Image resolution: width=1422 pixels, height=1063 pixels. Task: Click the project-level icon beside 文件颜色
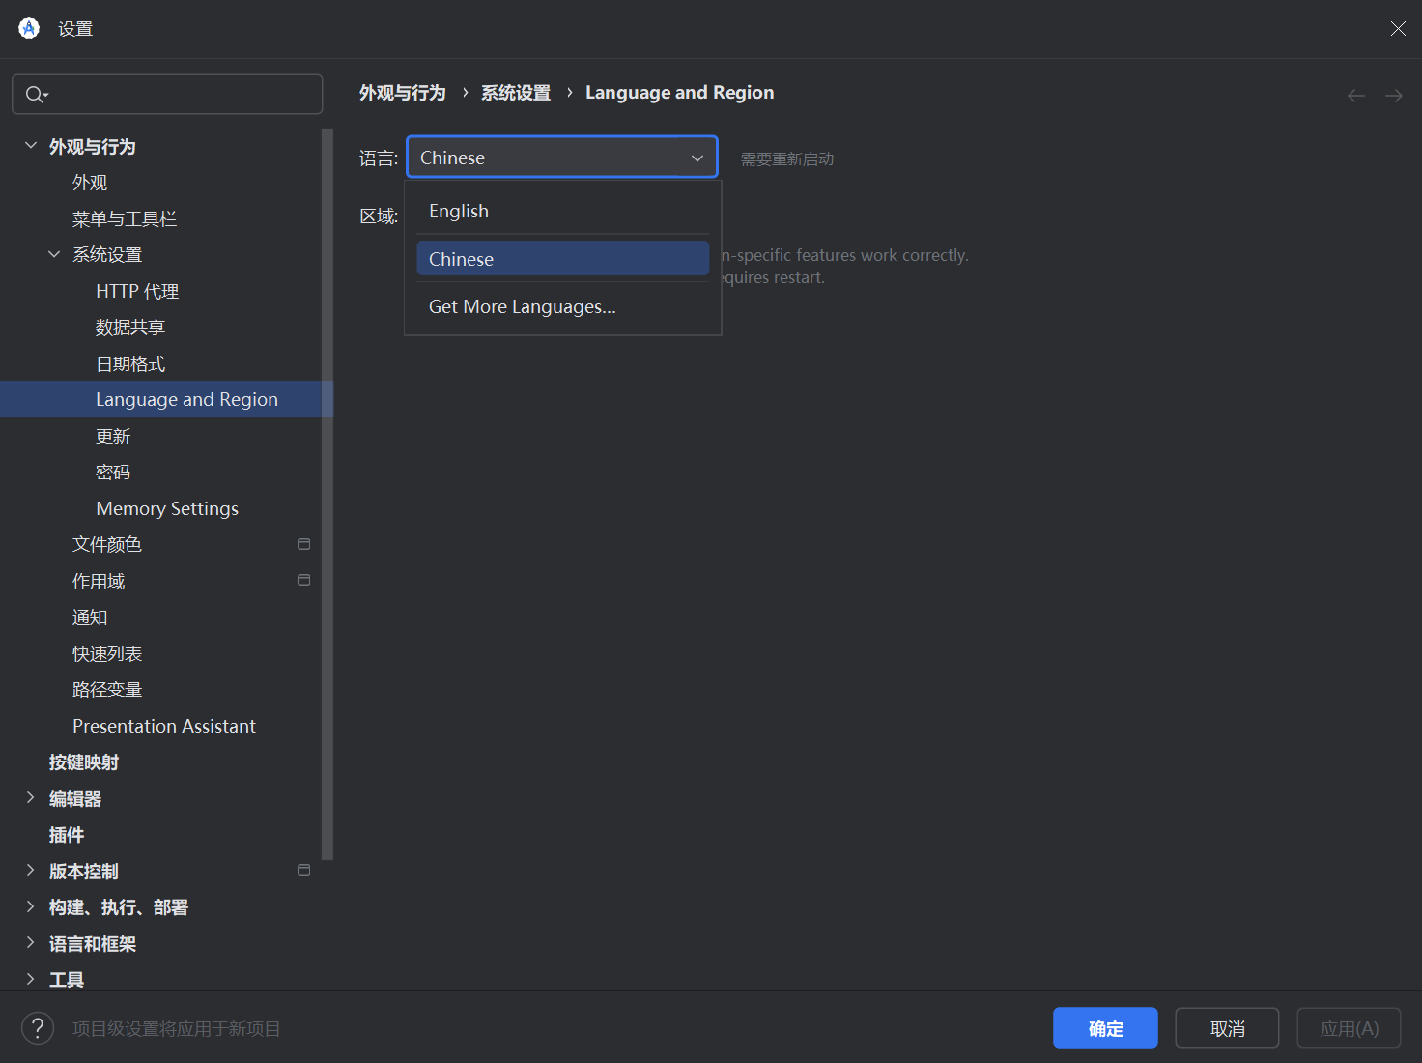pos(303,544)
